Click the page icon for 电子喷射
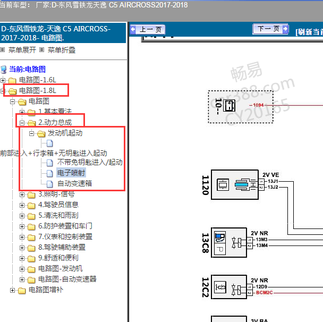 pos(49,173)
